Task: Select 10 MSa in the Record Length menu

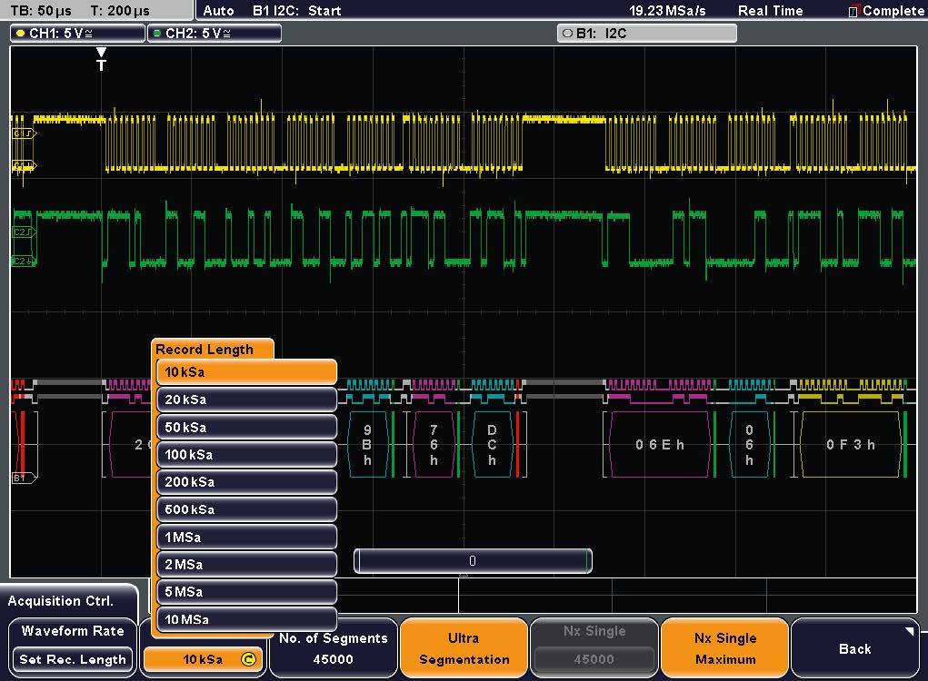Action: 247,619
